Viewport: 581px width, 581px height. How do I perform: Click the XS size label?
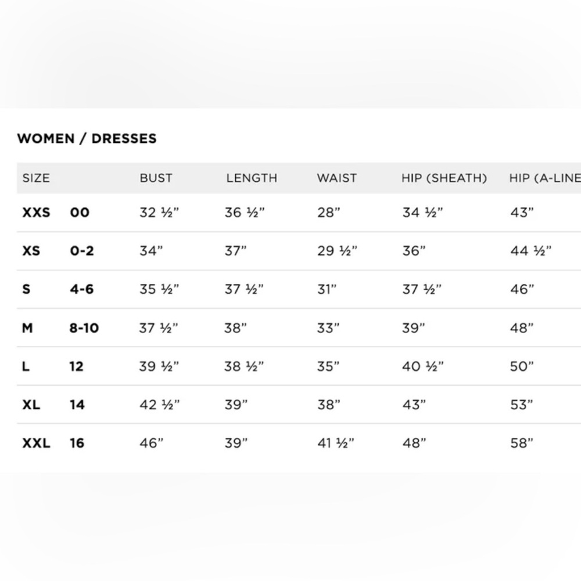31,251
